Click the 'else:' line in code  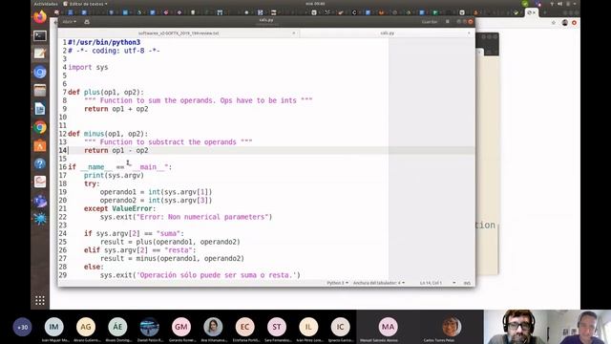94,267
